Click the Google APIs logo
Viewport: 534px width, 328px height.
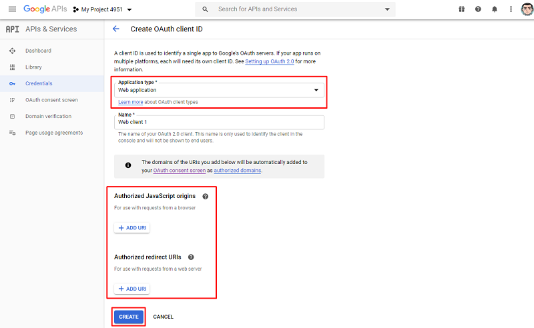[45, 9]
